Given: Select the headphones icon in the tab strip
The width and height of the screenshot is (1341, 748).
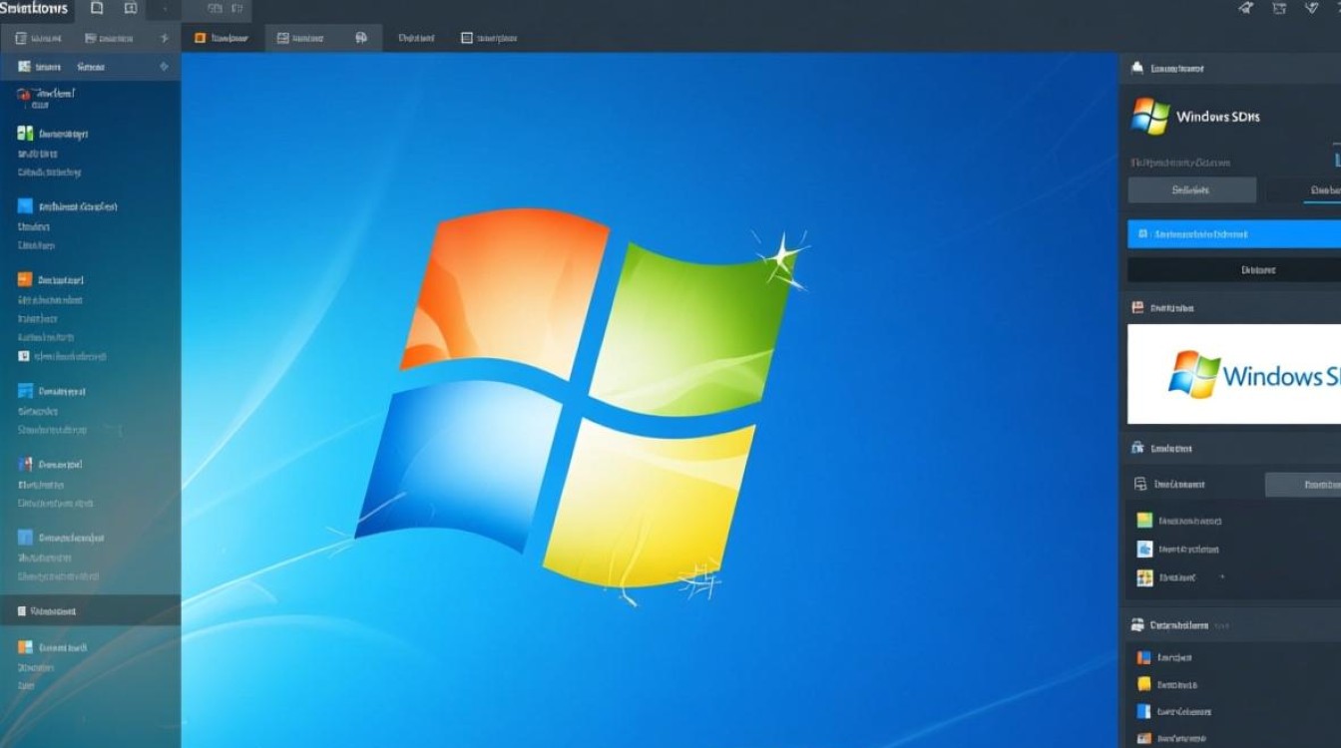Looking at the screenshot, I should click(361, 37).
